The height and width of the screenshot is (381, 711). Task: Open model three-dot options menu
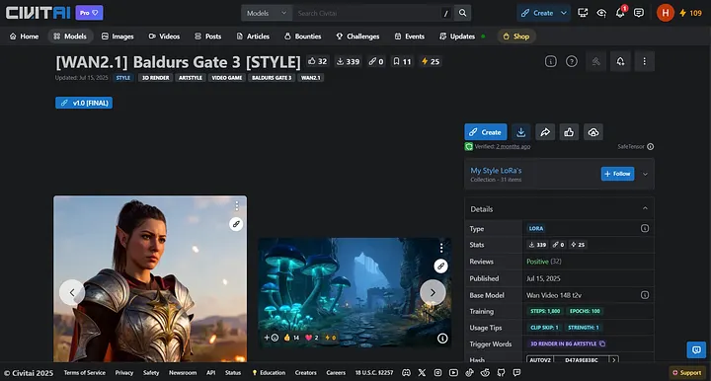click(644, 61)
